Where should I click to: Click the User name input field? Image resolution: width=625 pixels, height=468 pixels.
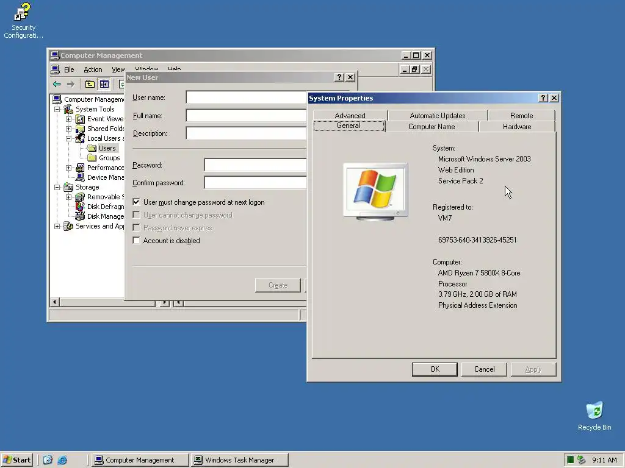[247, 97]
